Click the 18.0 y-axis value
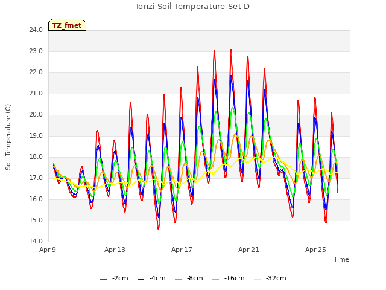The image size is (386, 290). (36, 157)
